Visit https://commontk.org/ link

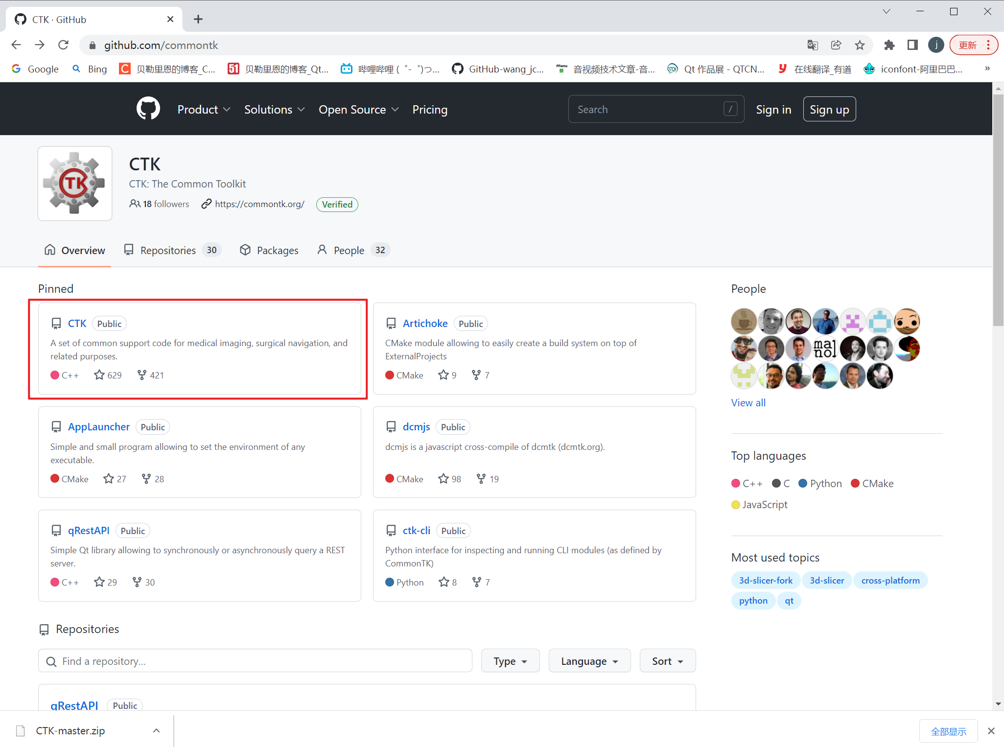click(259, 204)
